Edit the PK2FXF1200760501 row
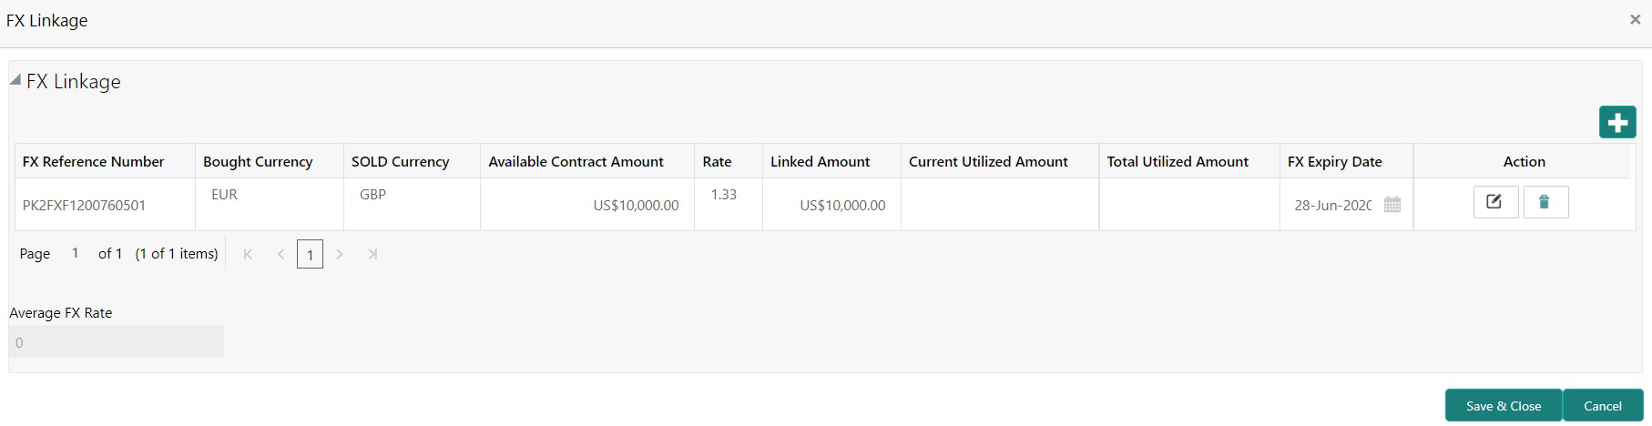Viewport: 1652px width, 426px height. [x=1495, y=202]
